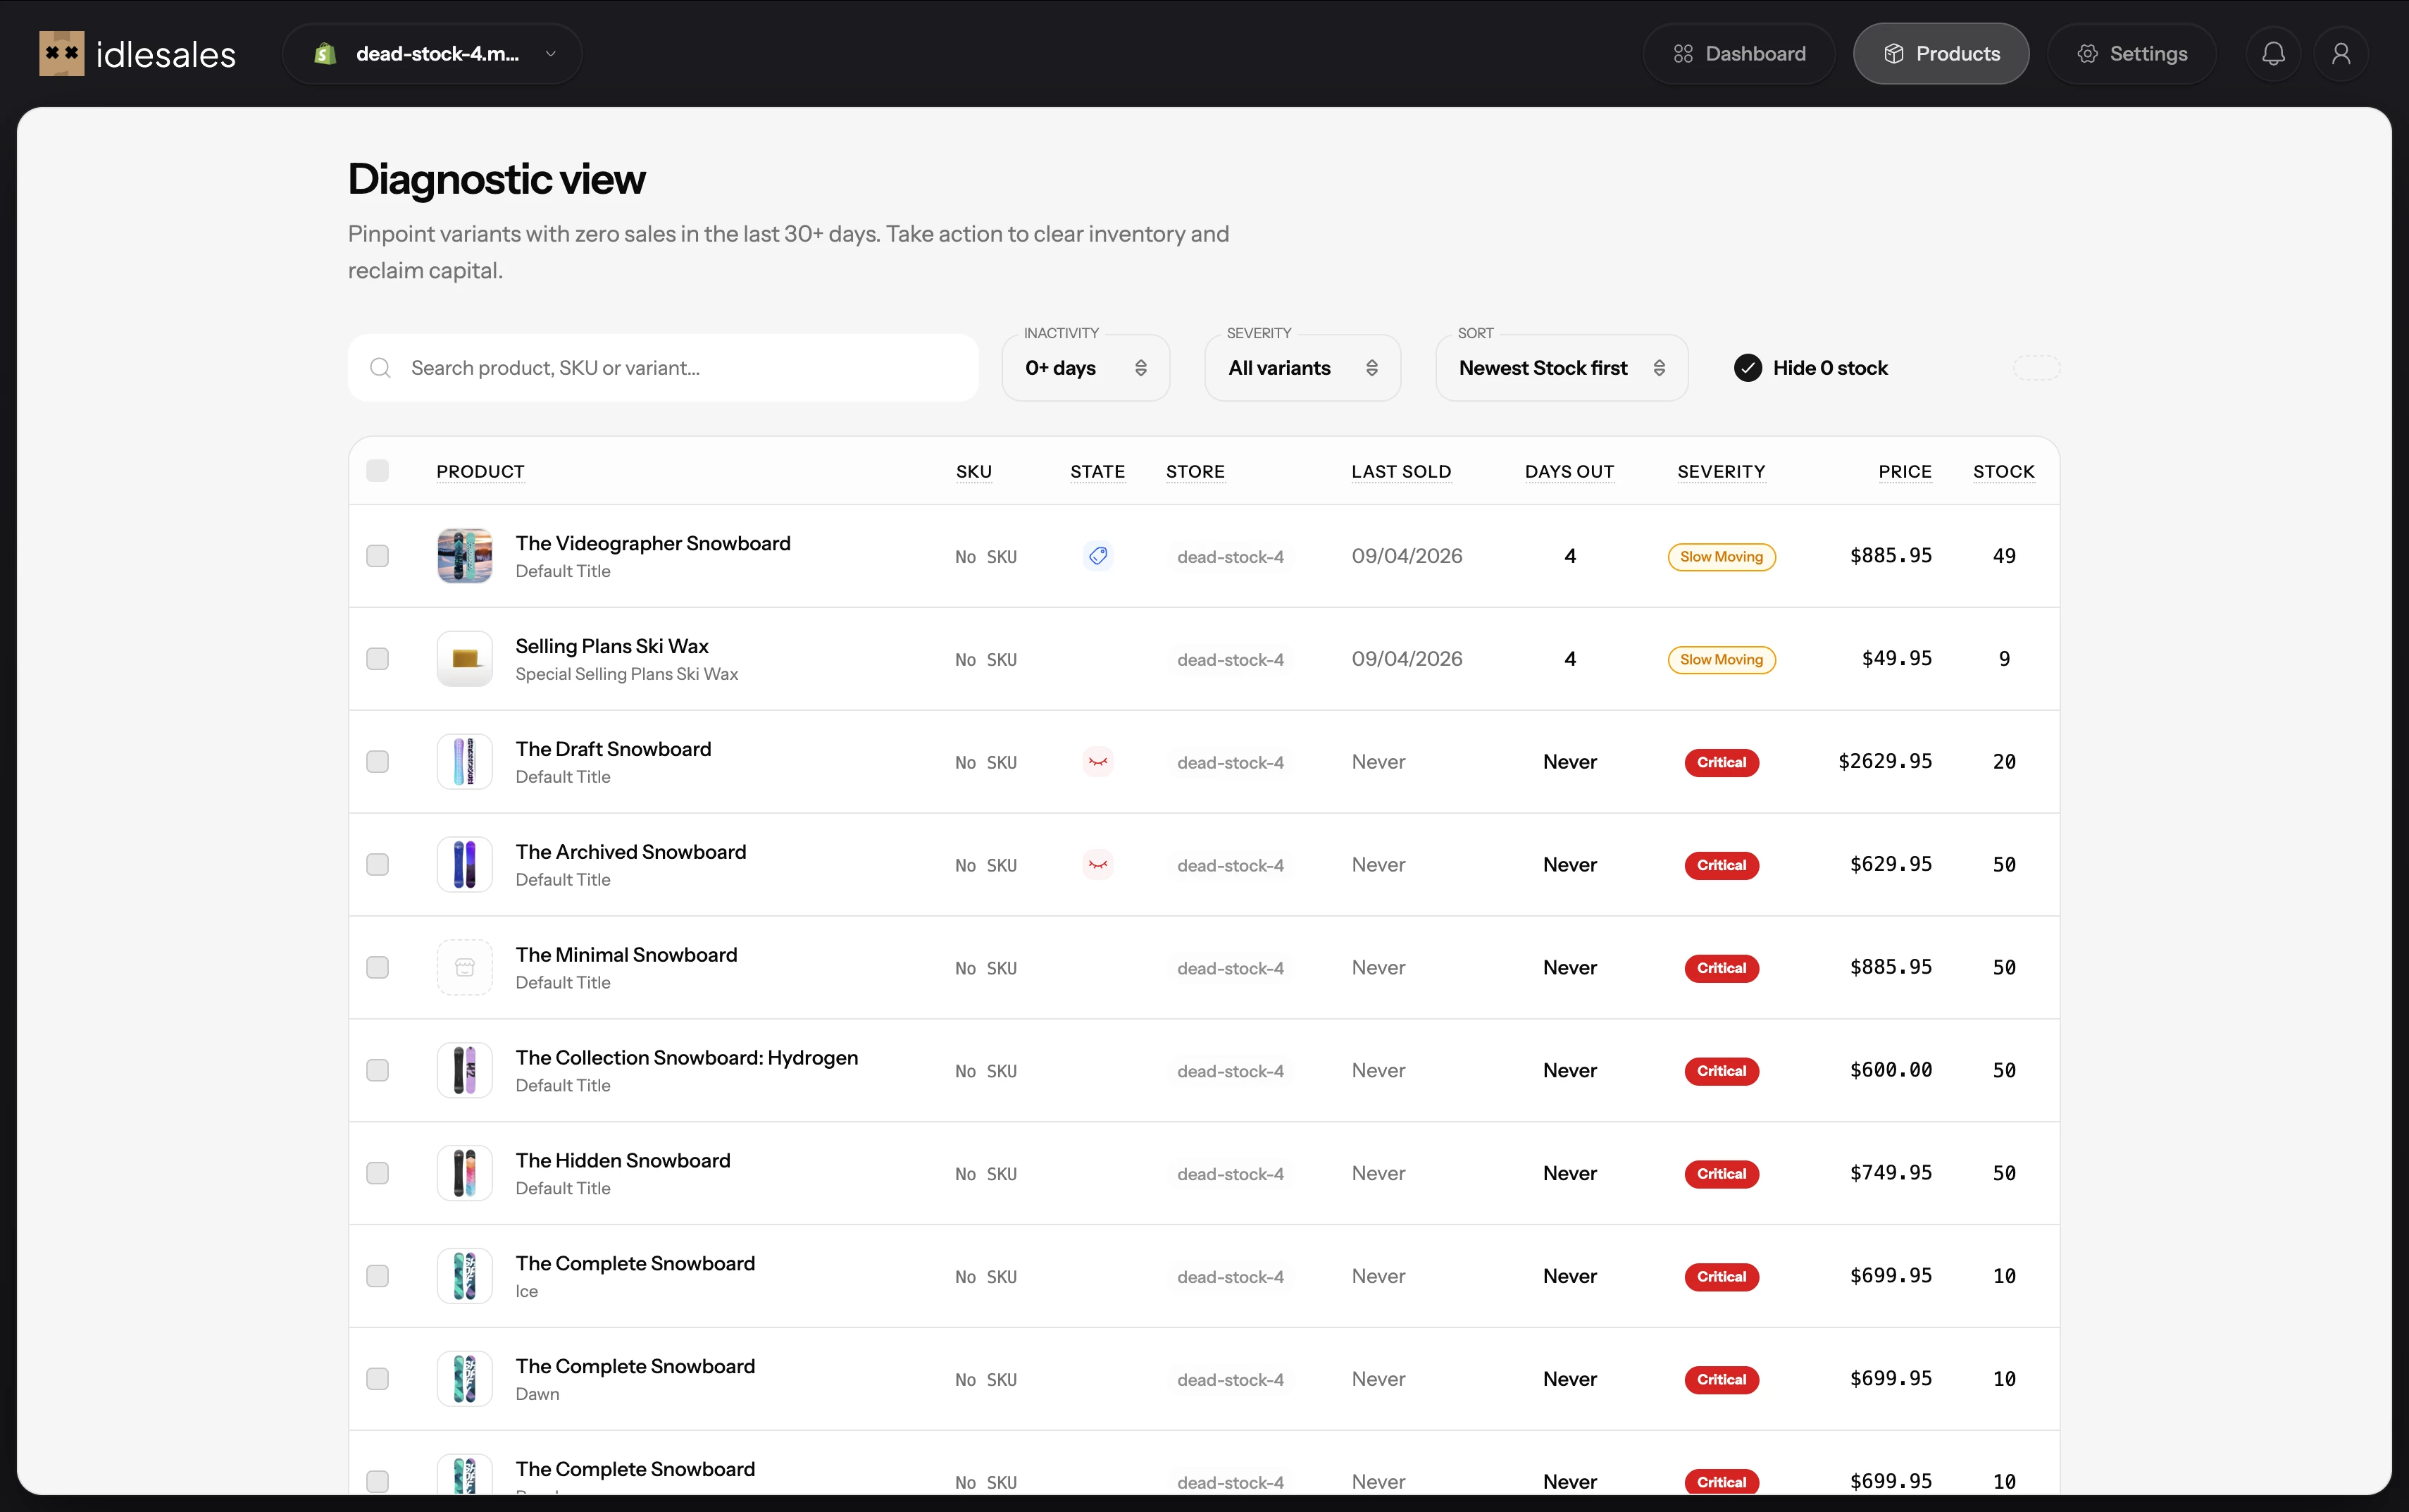Viewport: 2409px width, 1512px height.
Task: Select the checkbox for Selling Plans Ski Wax
Action: [x=377, y=658]
